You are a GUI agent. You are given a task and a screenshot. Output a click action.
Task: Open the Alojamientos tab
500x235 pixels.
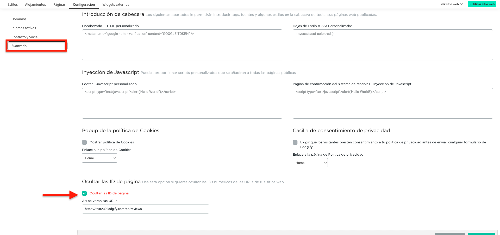pyautogui.click(x=35, y=4)
